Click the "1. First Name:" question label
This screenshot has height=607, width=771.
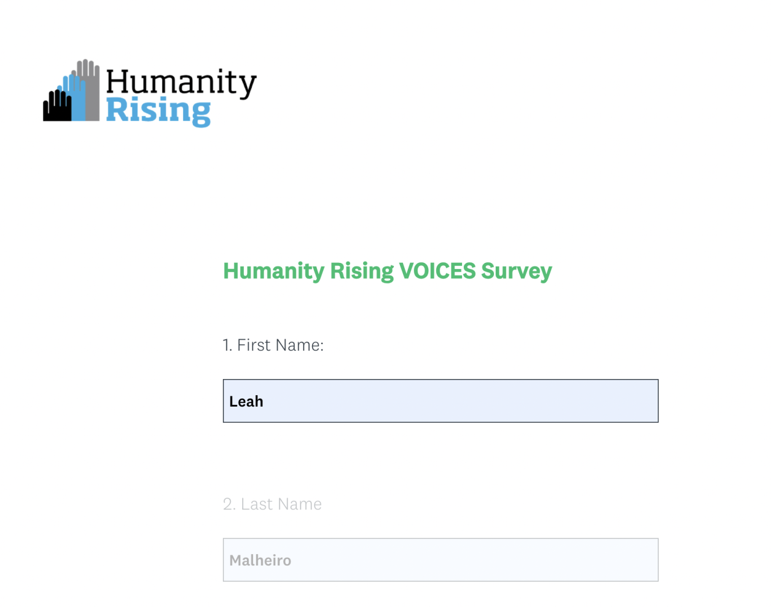point(273,345)
